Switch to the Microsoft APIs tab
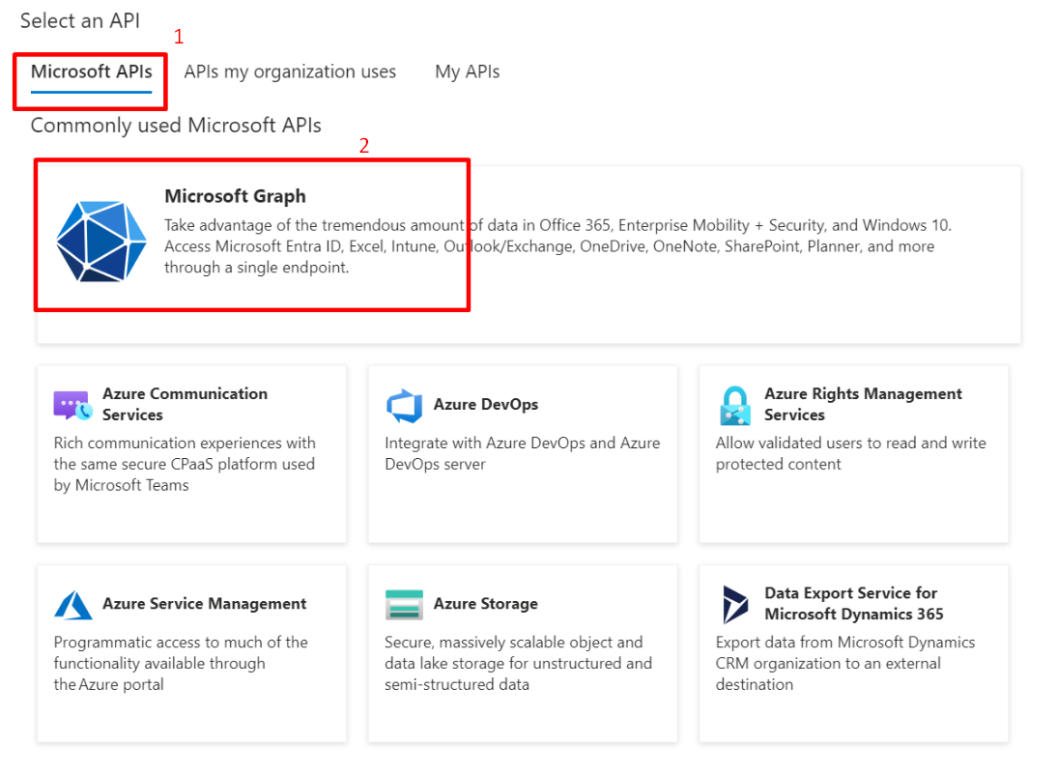Image resolution: width=1057 pixels, height=773 pixels. click(x=91, y=72)
